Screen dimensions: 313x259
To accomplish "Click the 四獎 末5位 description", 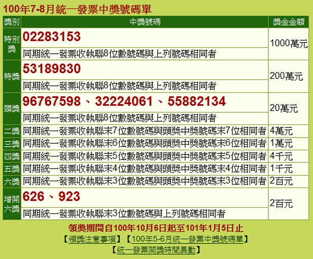I will (x=145, y=156).
